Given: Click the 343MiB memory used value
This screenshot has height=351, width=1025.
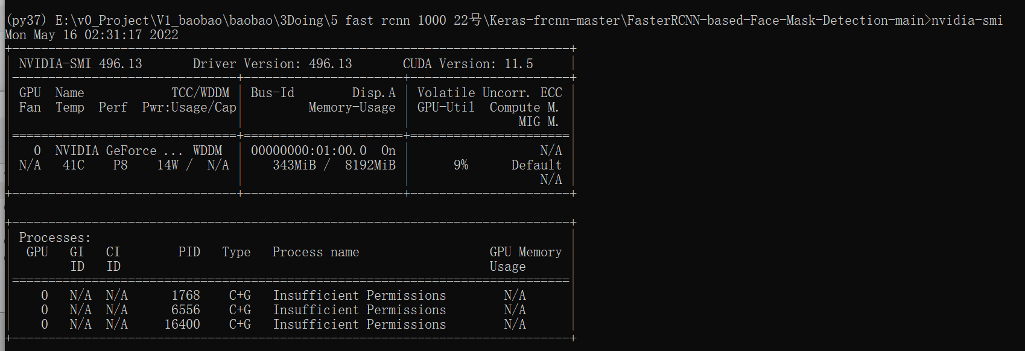Looking at the screenshot, I should click(294, 165).
